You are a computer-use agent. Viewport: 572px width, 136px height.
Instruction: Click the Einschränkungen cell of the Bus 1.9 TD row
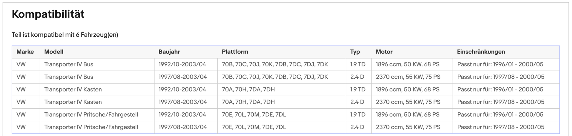pyautogui.click(x=500, y=64)
